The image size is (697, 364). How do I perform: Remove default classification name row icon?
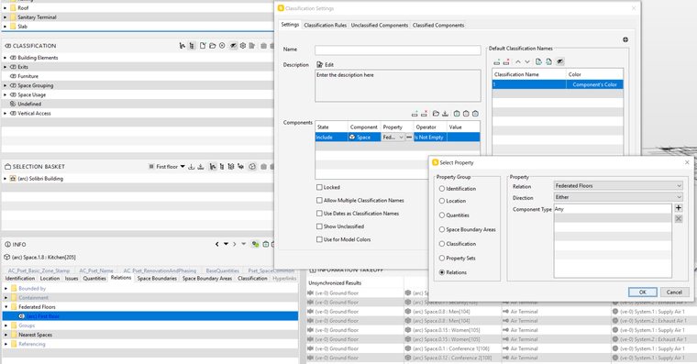506,61
